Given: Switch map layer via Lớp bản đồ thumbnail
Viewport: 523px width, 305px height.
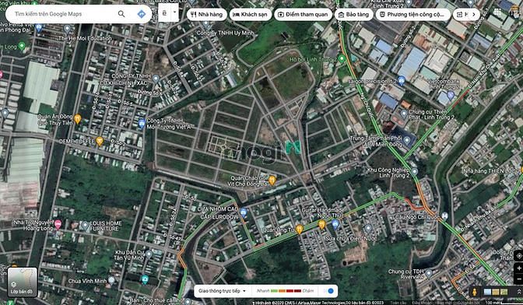Looking at the screenshot, I should tap(23, 282).
